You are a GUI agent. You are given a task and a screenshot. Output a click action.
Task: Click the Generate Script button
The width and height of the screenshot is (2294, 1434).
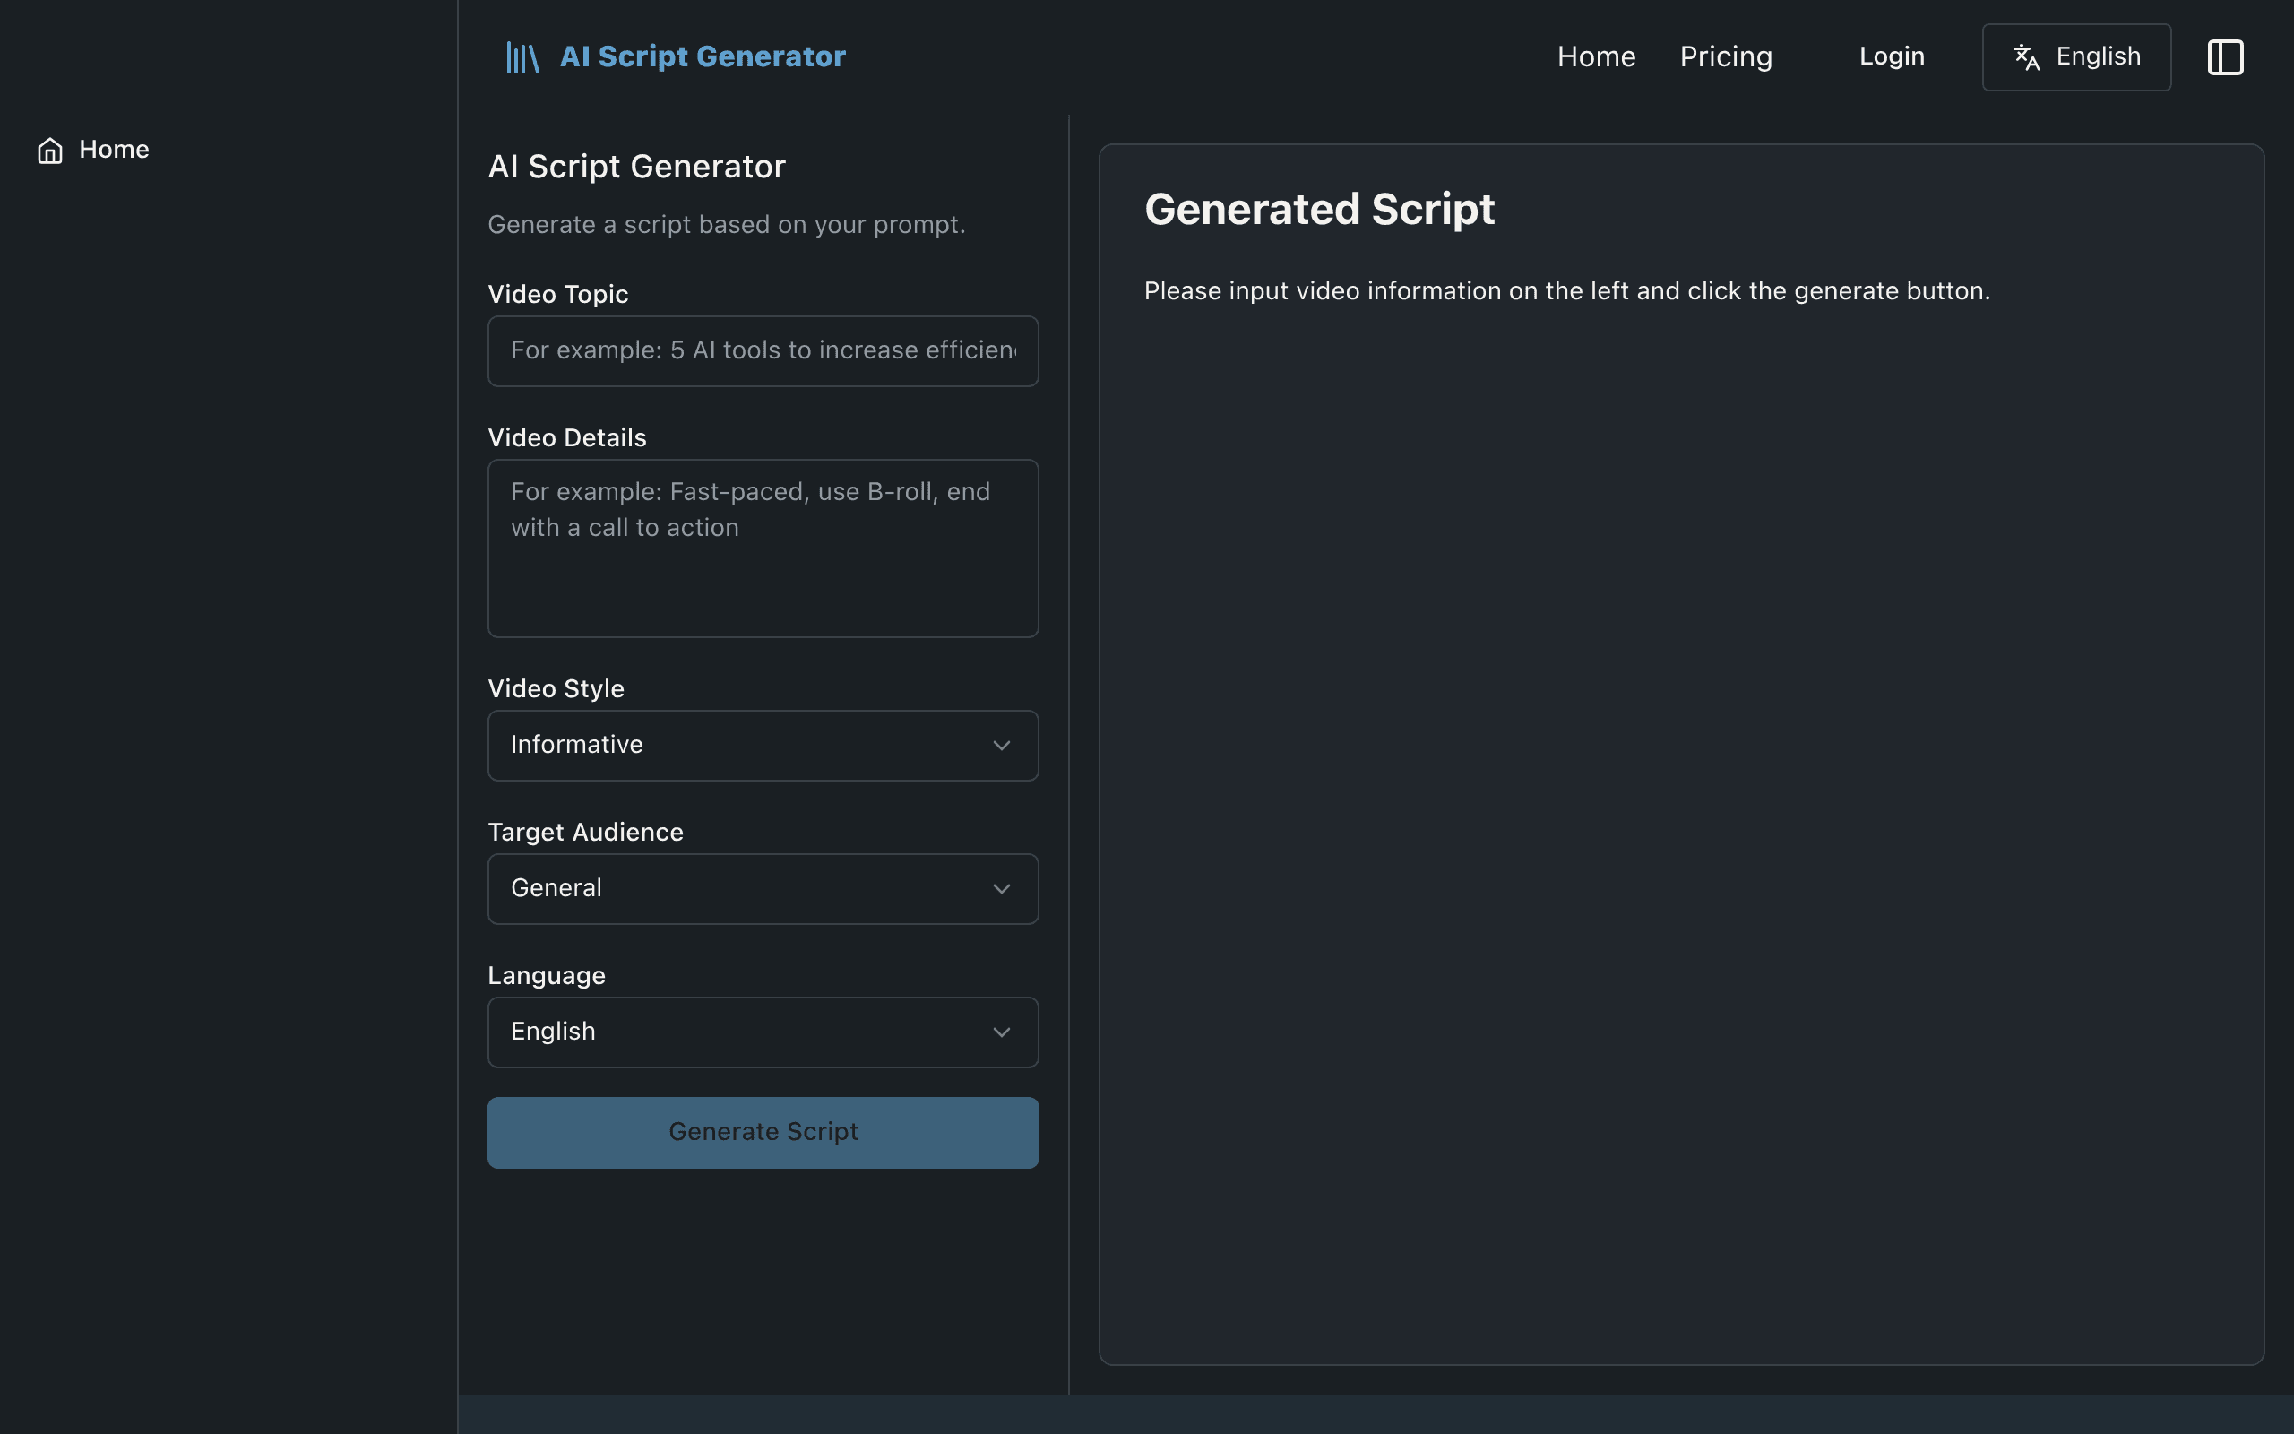pos(763,1132)
